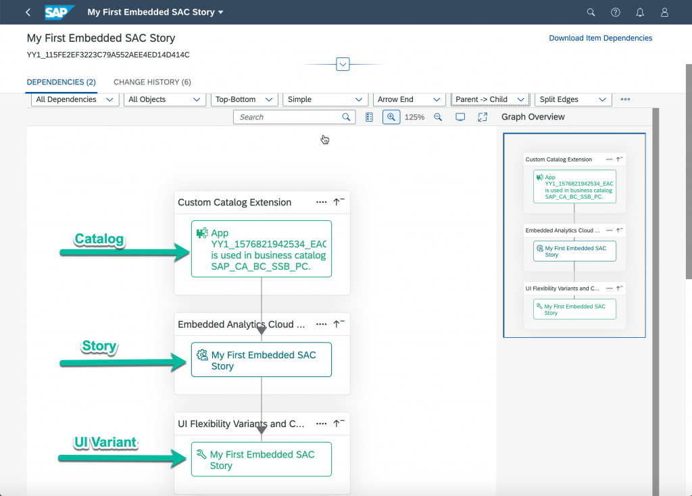This screenshot has height=496, width=692.
Task: Open the user profile icon
Action: click(664, 12)
